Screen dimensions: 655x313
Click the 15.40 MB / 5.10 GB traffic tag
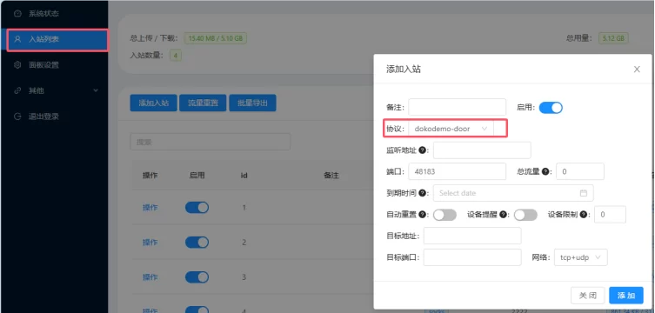point(215,39)
